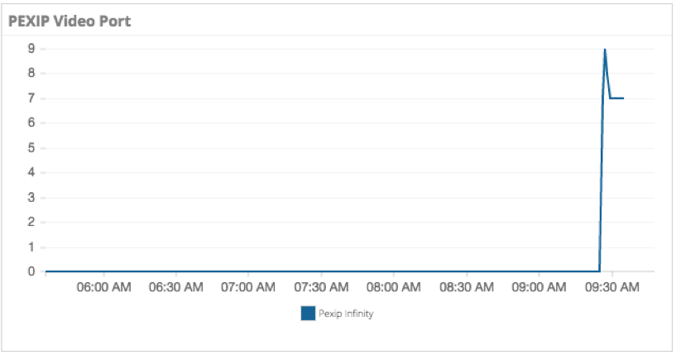This screenshot has width=676, height=355.
Task: Click the y-axis label 9
Action: point(31,48)
